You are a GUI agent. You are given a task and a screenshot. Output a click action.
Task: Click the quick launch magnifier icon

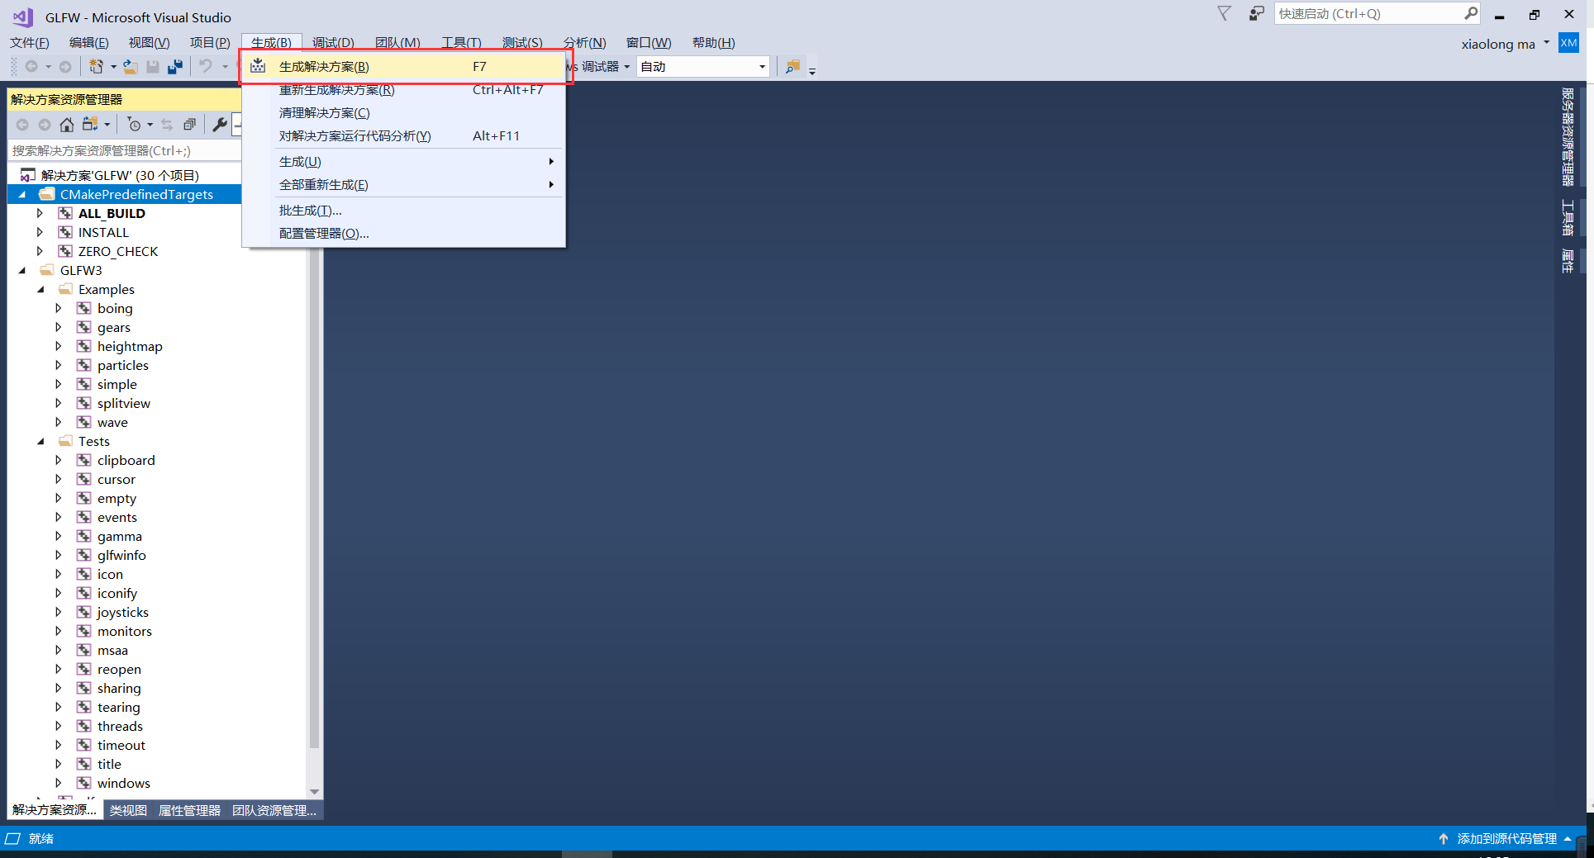pos(1471,13)
